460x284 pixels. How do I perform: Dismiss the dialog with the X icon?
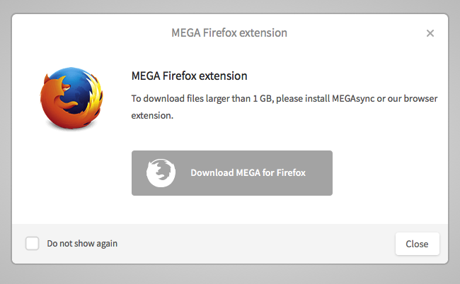430,33
